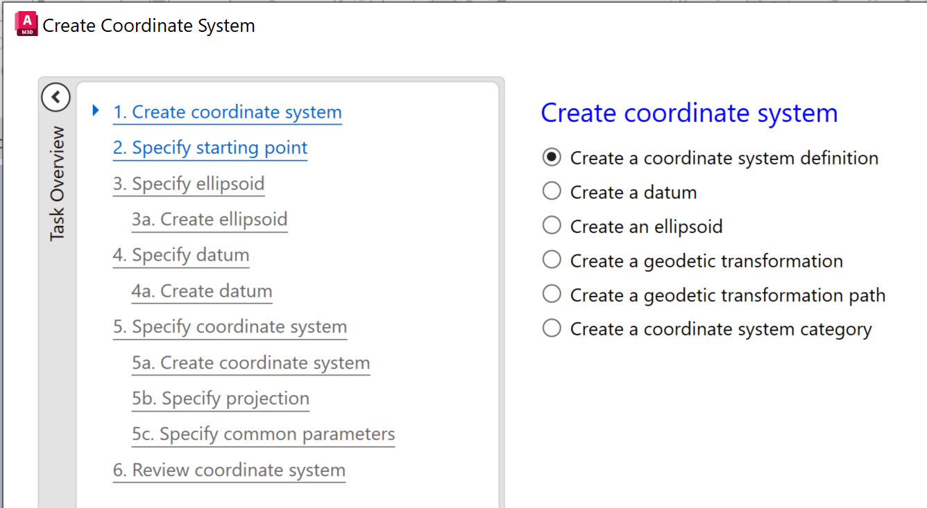The image size is (927, 508).
Task: Switch to the Task Overview tab
Action: tap(57, 180)
